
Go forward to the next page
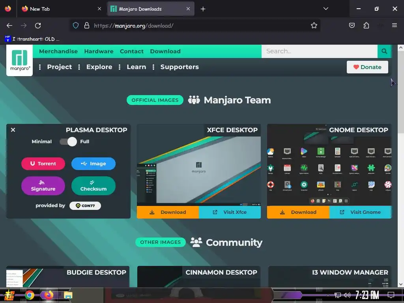point(24,26)
